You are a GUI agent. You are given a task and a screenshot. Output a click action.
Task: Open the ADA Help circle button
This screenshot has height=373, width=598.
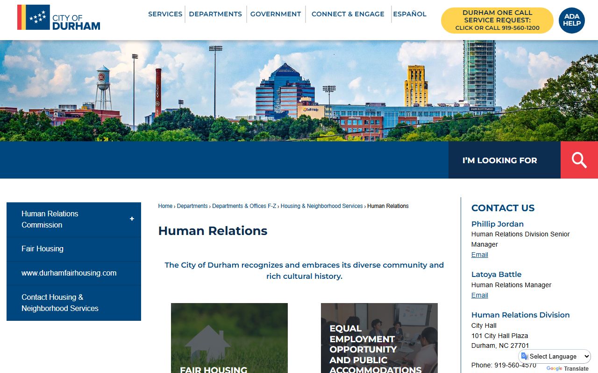tap(571, 20)
